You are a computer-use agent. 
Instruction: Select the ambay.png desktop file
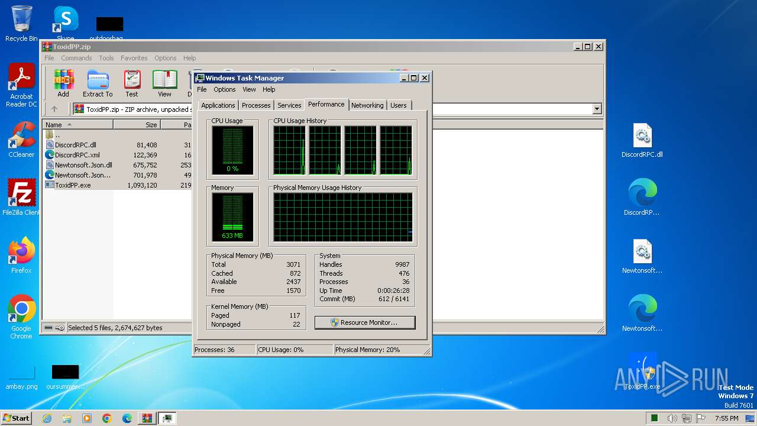(22, 377)
